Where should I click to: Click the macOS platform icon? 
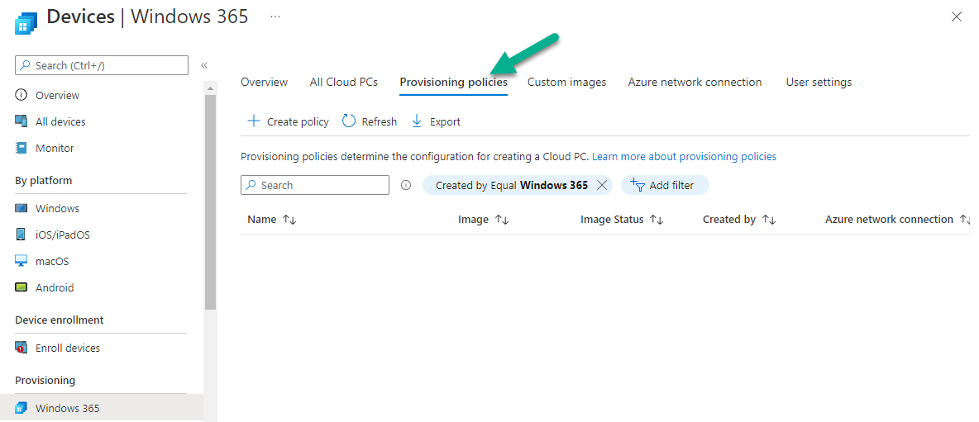click(x=21, y=261)
